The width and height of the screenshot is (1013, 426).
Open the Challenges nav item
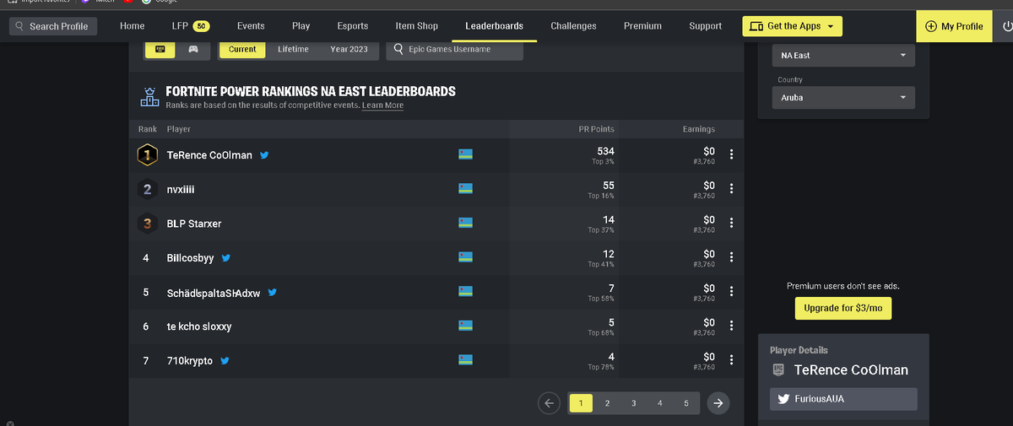[x=573, y=26]
